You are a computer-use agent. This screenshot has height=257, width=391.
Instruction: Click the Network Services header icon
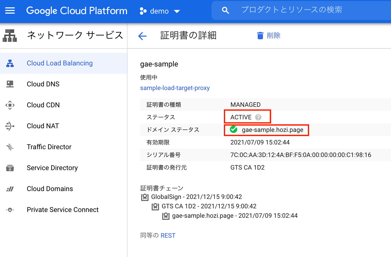tap(10, 36)
